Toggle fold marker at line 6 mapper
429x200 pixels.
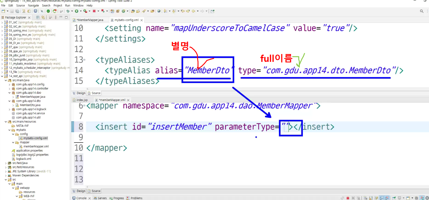(x=84, y=106)
